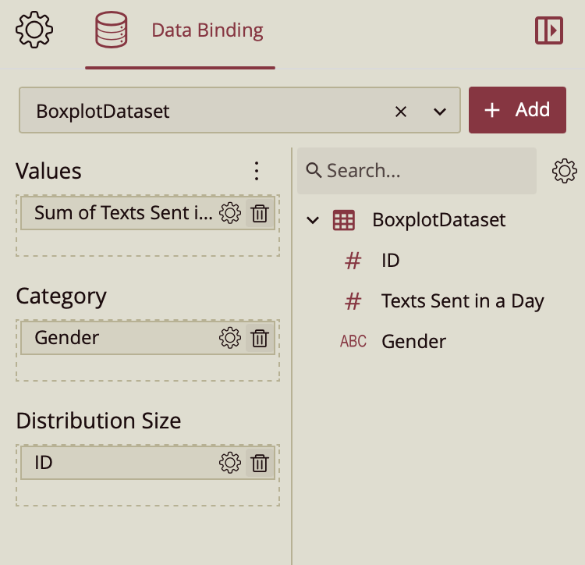
Task: Click the Search field input
Action: point(425,171)
